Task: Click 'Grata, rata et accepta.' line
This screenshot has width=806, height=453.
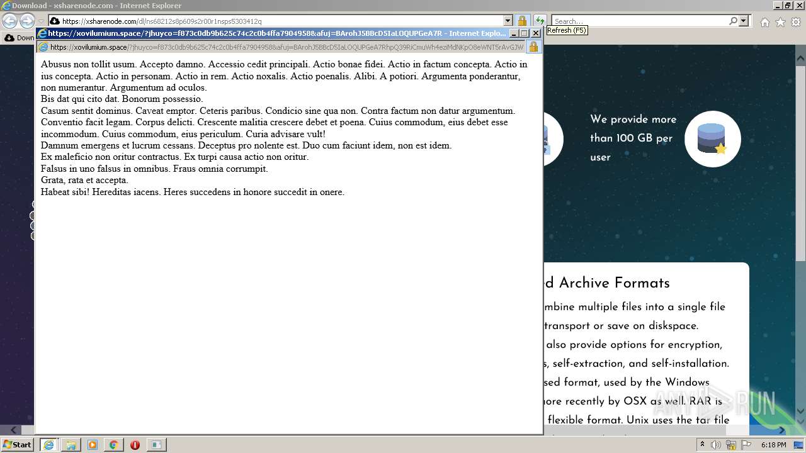Action: [x=84, y=180]
